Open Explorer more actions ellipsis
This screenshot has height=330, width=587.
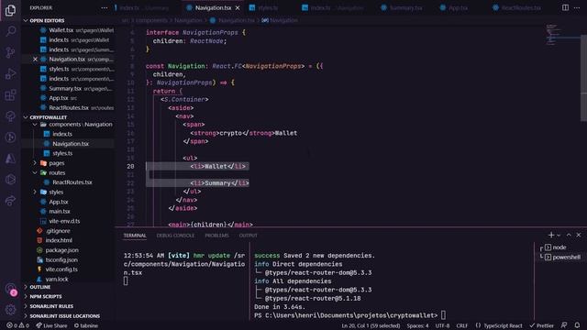tap(104, 8)
